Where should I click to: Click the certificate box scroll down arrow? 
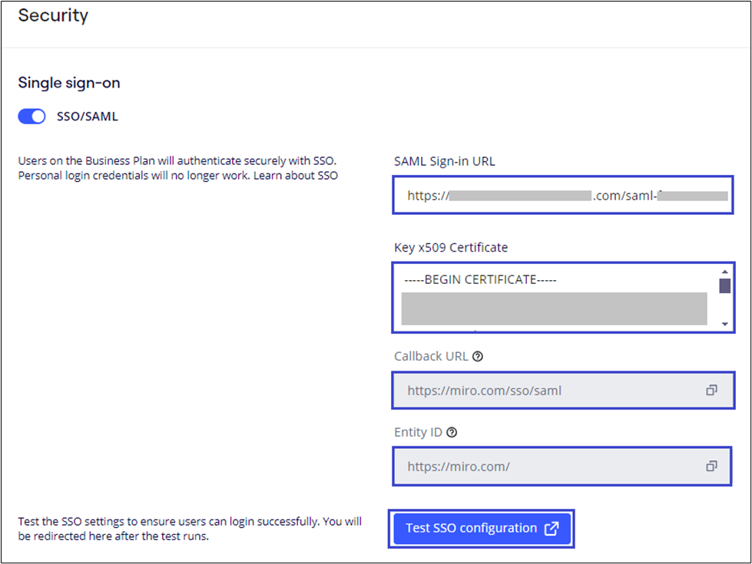[x=724, y=324]
